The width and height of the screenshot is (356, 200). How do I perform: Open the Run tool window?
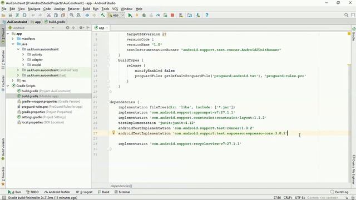pos(14,192)
